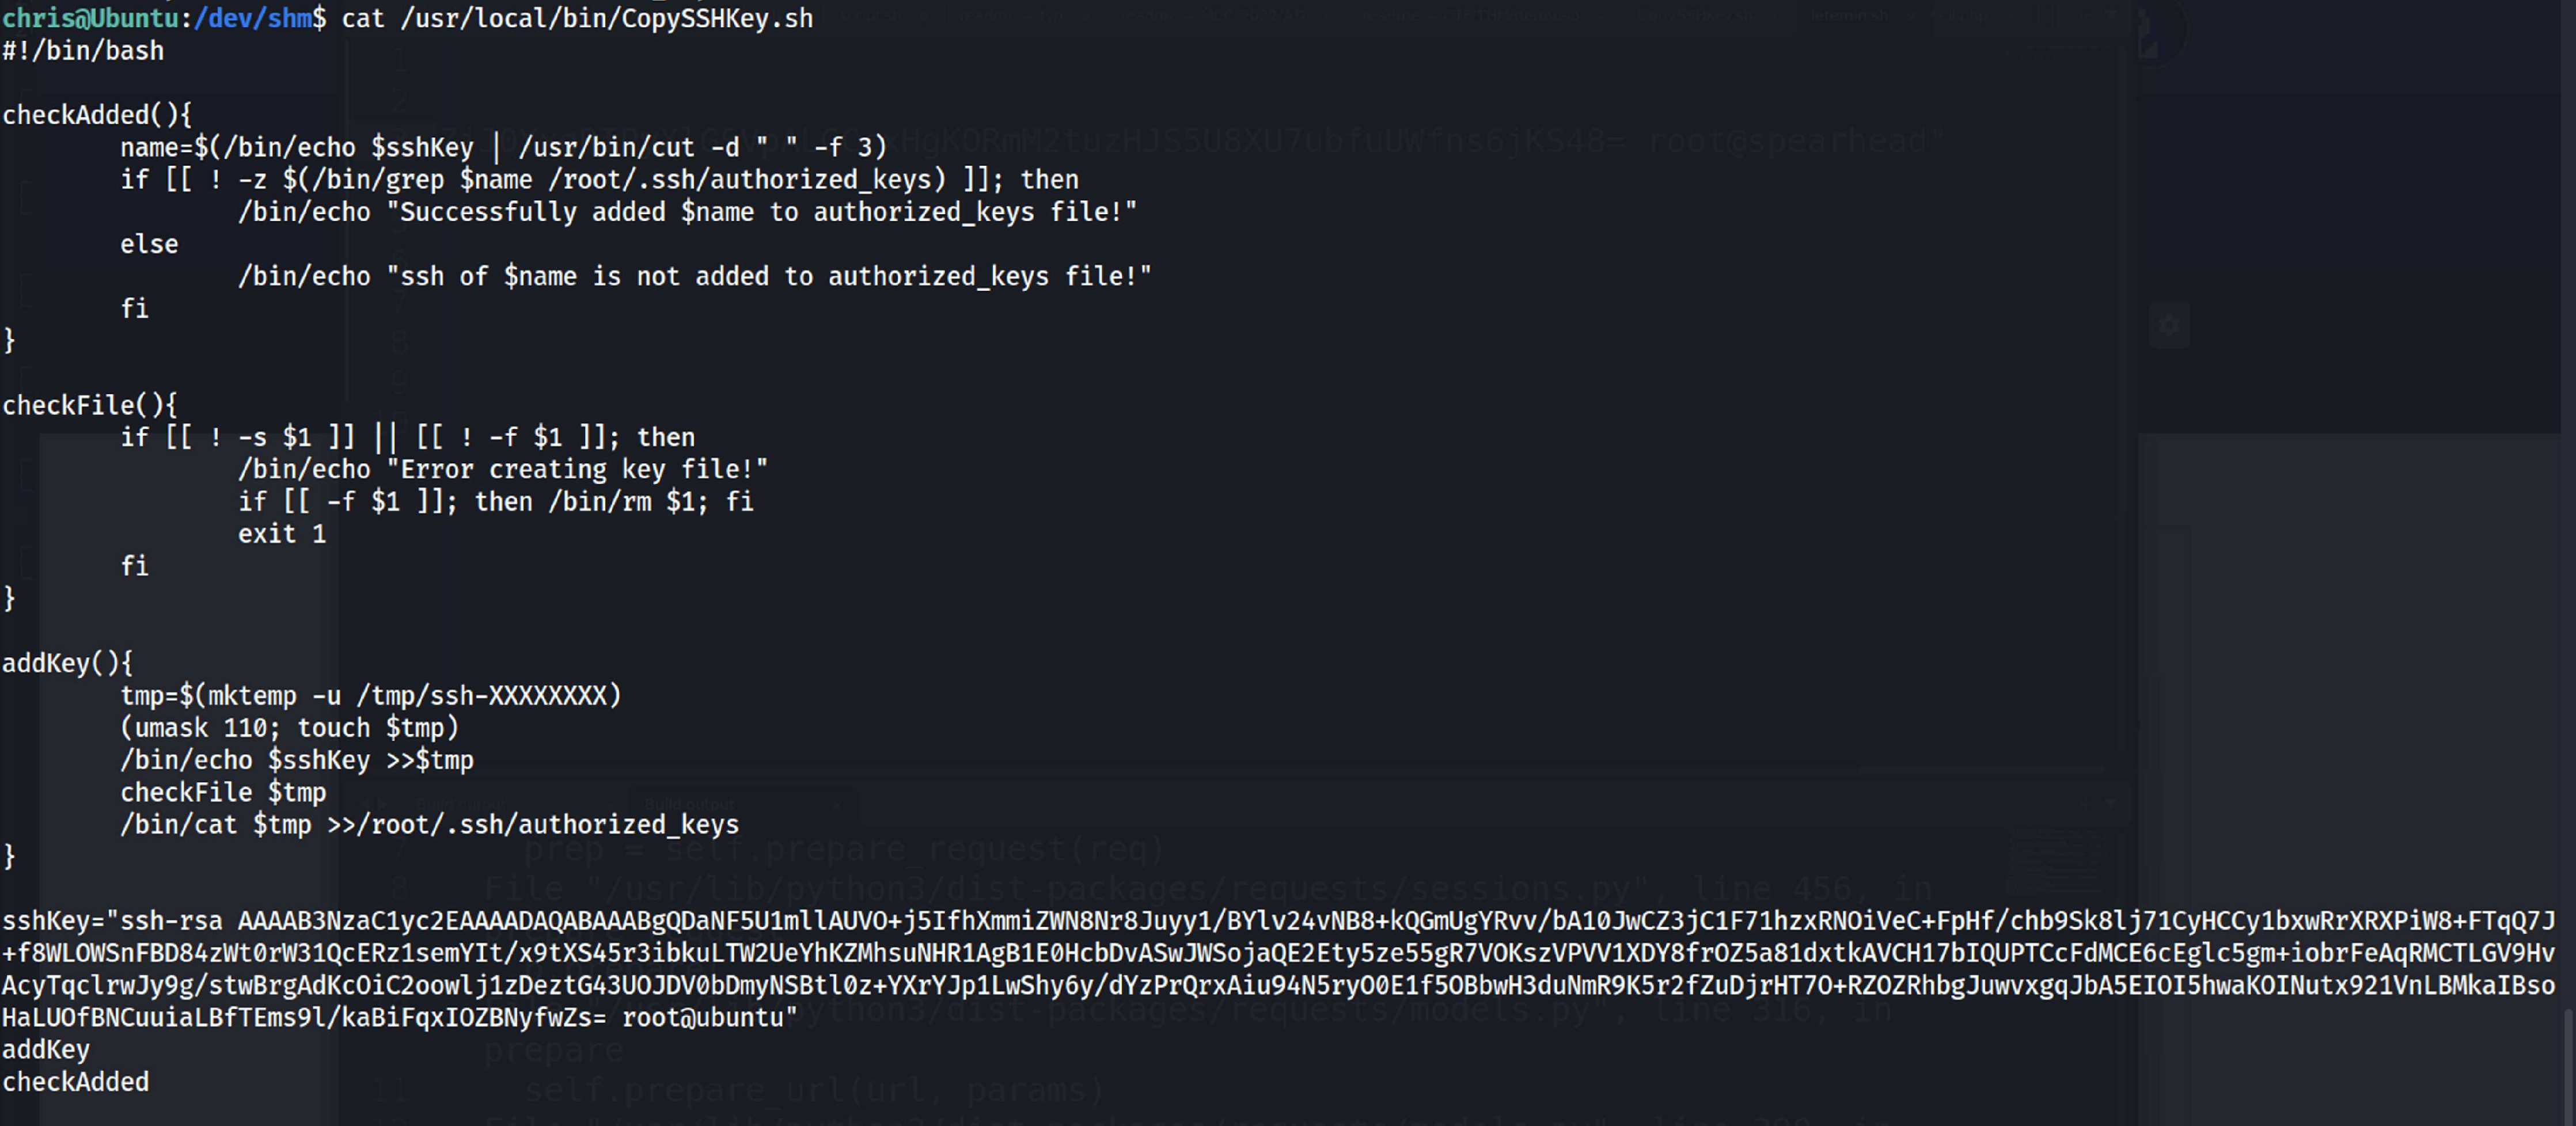Click the mktemp command line
The height and width of the screenshot is (1126, 2576).
370,696
